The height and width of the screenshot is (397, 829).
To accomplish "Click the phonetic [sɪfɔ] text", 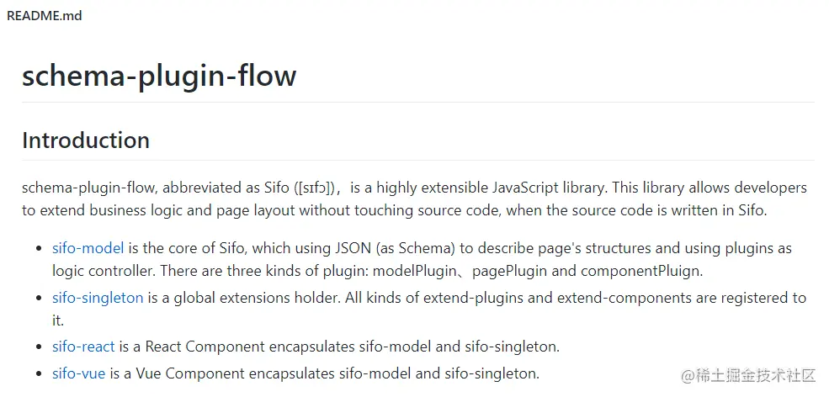I will tap(315, 188).
